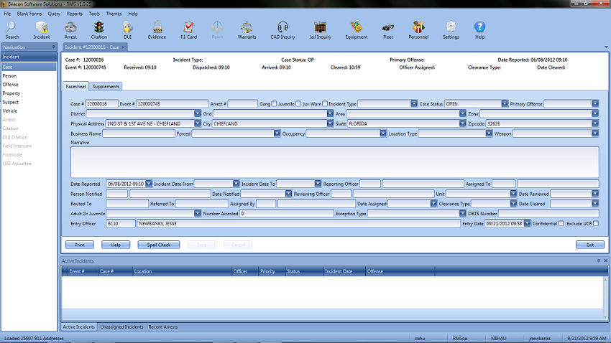Enable the Gang checkbox
611x343 pixels.
pyautogui.click(x=274, y=104)
